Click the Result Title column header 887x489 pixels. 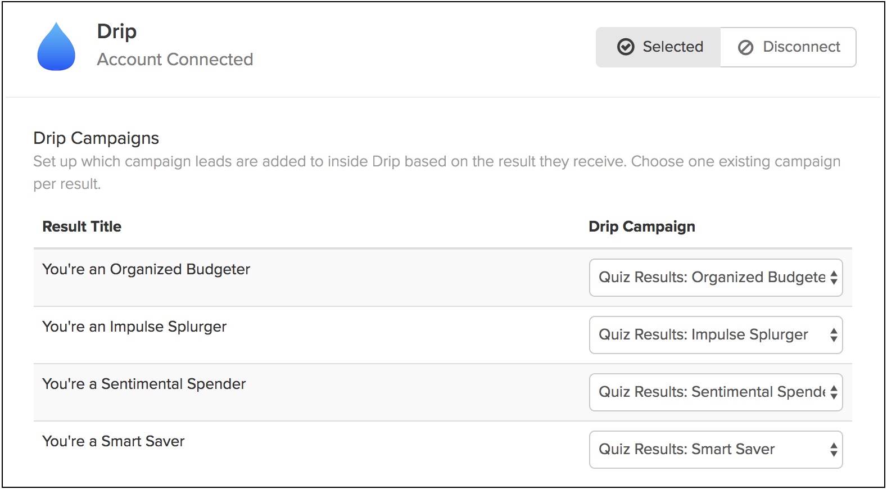coord(82,227)
